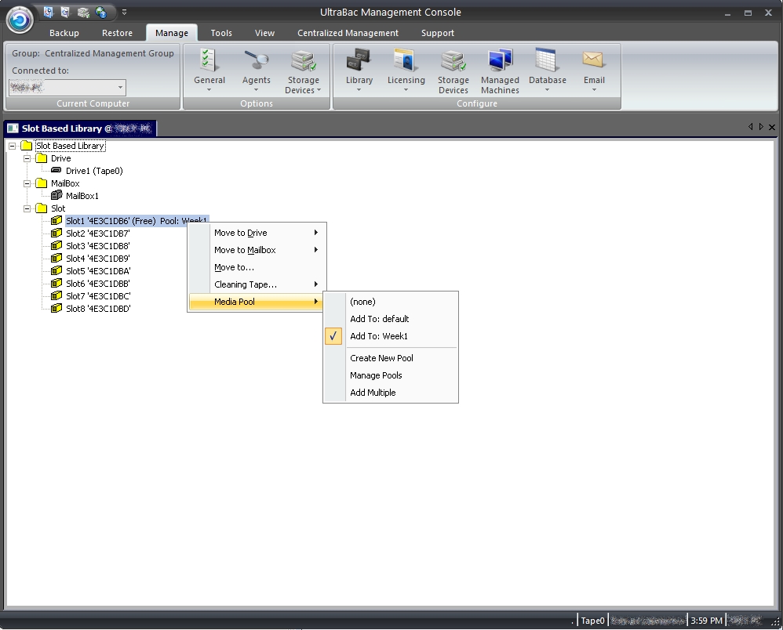Viewport: 783px width, 630px height.
Task: Select Slot8 '4E3C1DBD' in the tree
Action: tap(98, 308)
